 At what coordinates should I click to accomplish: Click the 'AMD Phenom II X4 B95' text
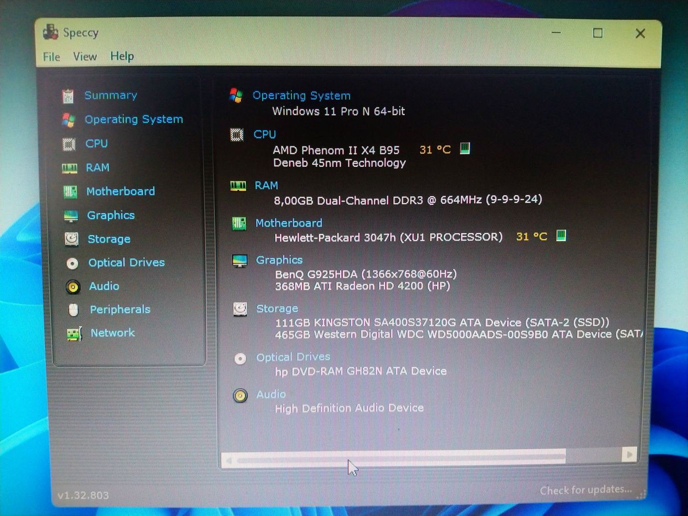[x=336, y=150]
